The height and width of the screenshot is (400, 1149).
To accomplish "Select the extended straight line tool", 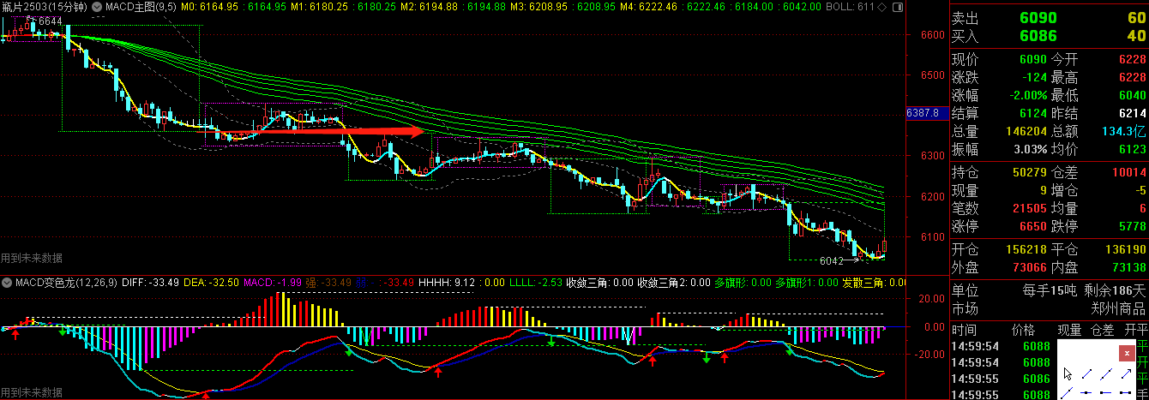I will click(1106, 373).
